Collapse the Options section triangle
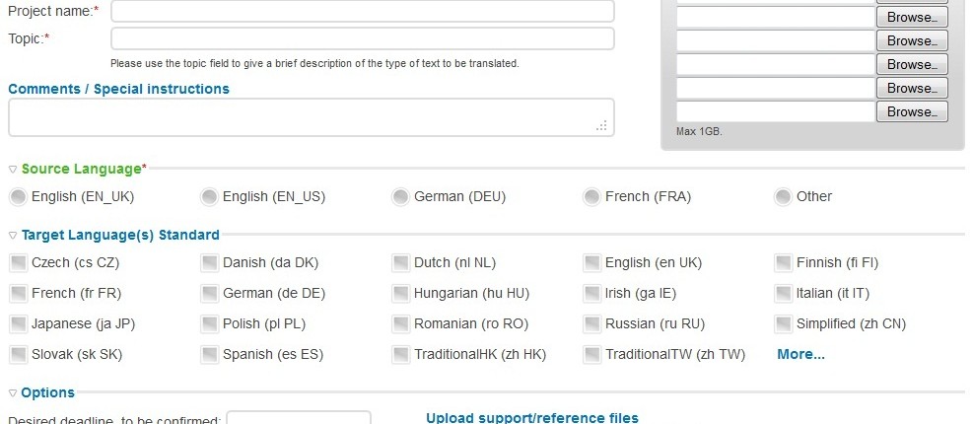Screen dimensions: 973x424 coord(13,393)
